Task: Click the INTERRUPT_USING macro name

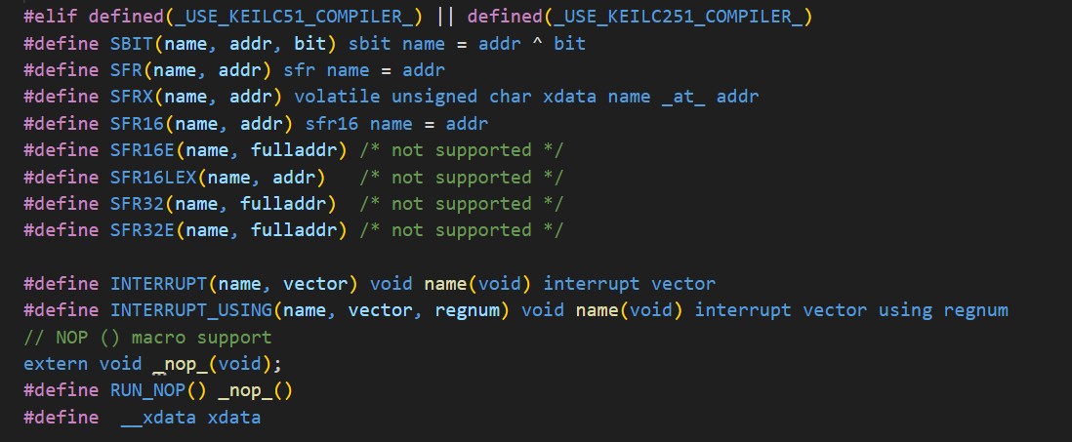Action: click(x=191, y=310)
